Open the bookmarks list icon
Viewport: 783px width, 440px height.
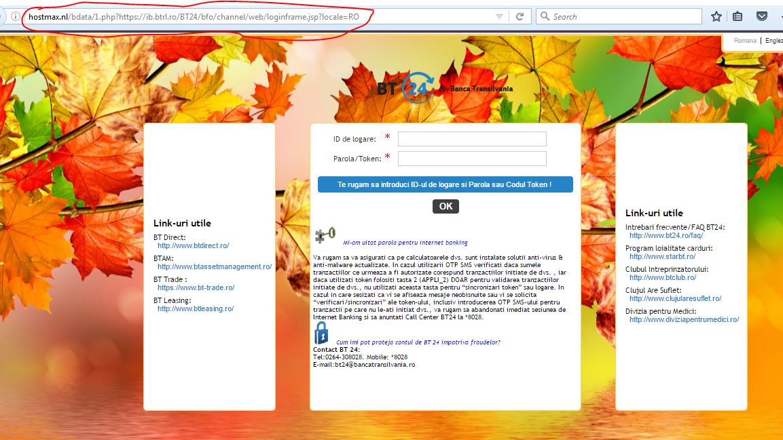[738, 16]
